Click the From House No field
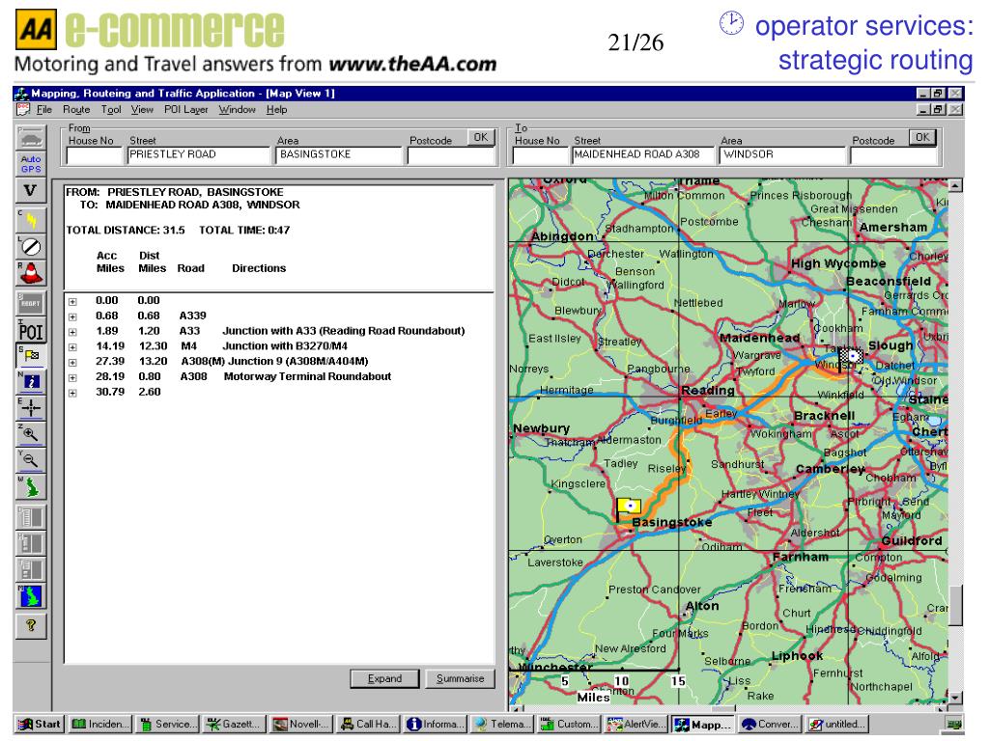Screen dimensions: 989x741 click(x=94, y=155)
